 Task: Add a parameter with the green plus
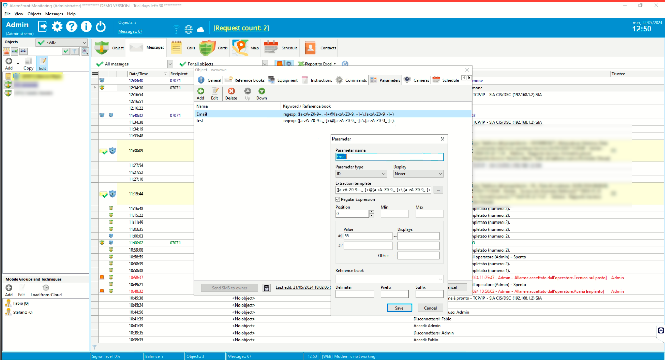200,93
